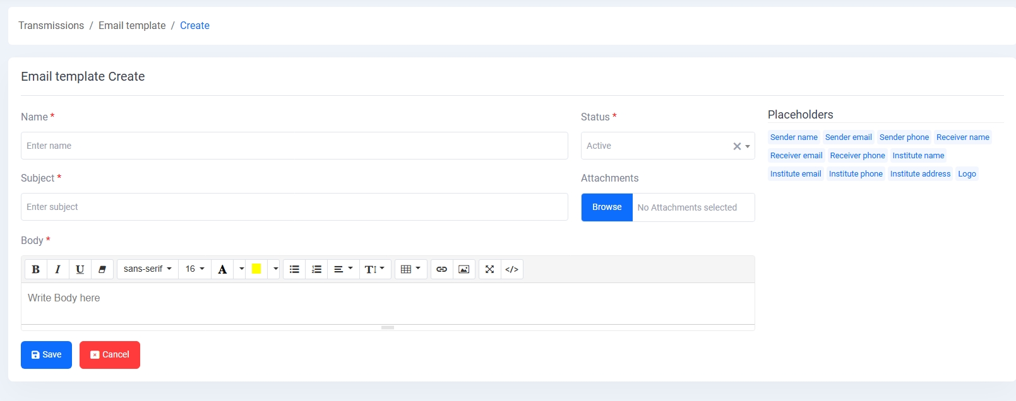Image resolution: width=1016 pixels, height=401 pixels.
Task: Insert the Institute phone placeholder
Action: click(856, 174)
